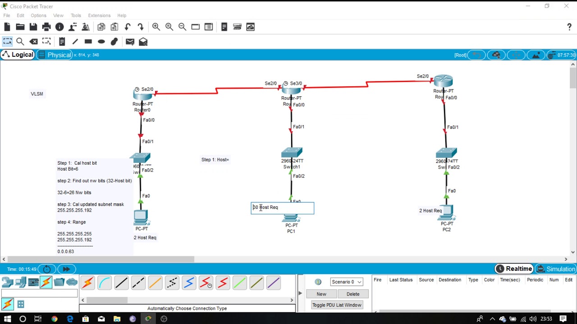
Task: Click Set Tiled Background image button
Action: coord(536,55)
